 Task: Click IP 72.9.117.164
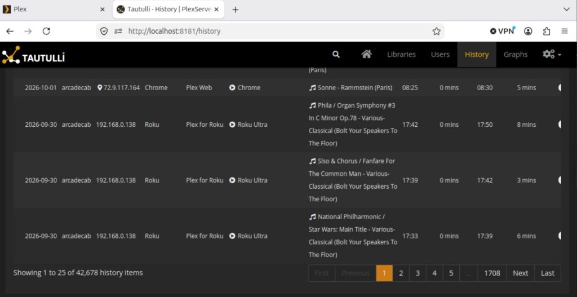(122, 87)
